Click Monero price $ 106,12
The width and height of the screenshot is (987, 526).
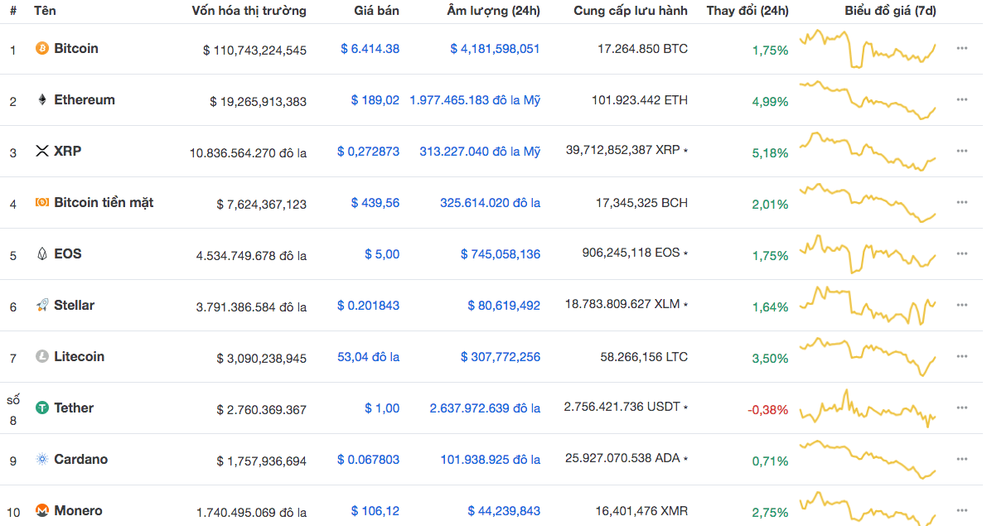click(375, 511)
